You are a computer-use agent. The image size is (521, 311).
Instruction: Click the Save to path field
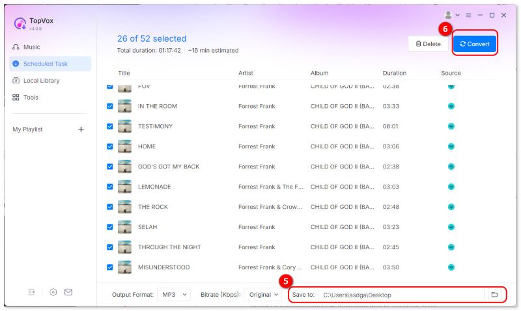click(401, 295)
